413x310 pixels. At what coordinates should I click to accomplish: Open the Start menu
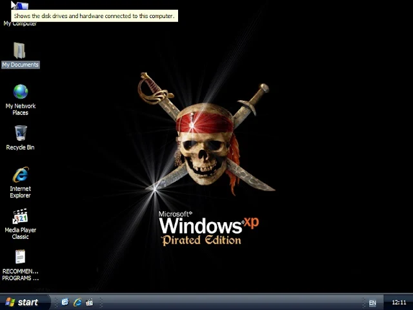[x=25, y=302]
